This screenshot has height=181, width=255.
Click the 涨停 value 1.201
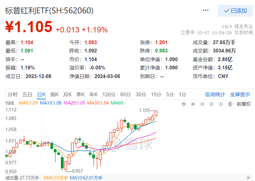click(x=161, y=42)
